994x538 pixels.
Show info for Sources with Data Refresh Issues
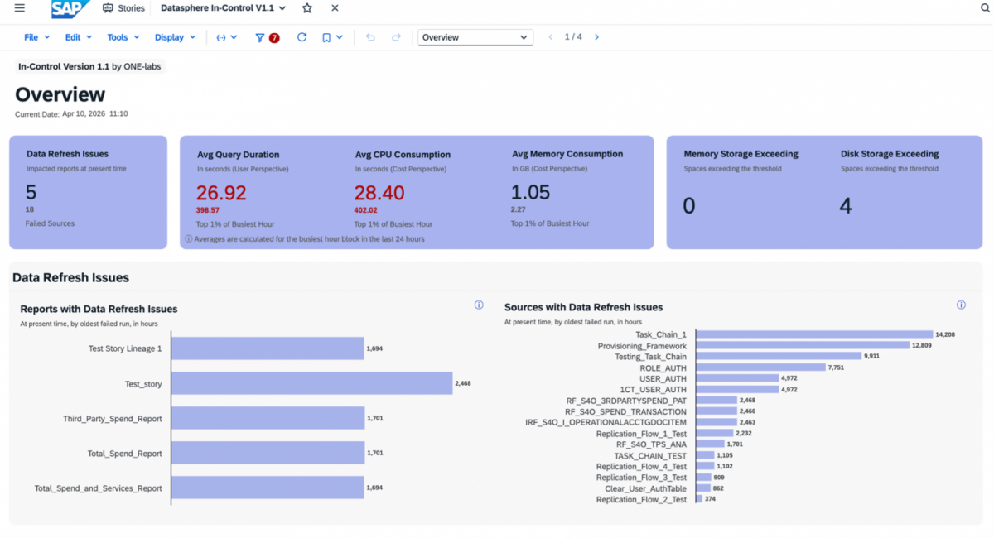pyautogui.click(x=961, y=305)
